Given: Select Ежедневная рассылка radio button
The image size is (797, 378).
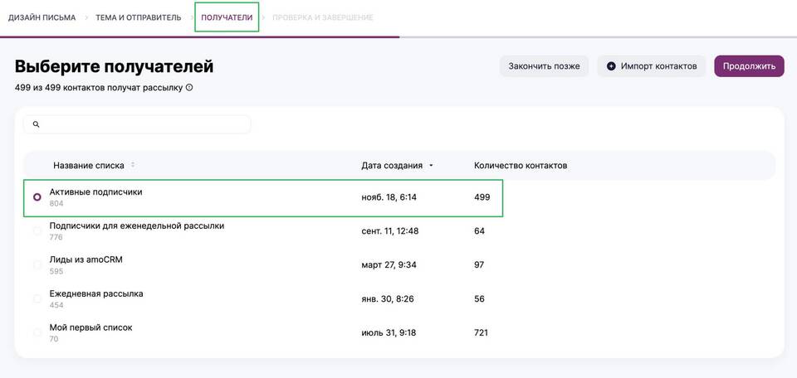Looking at the screenshot, I should point(37,299).
